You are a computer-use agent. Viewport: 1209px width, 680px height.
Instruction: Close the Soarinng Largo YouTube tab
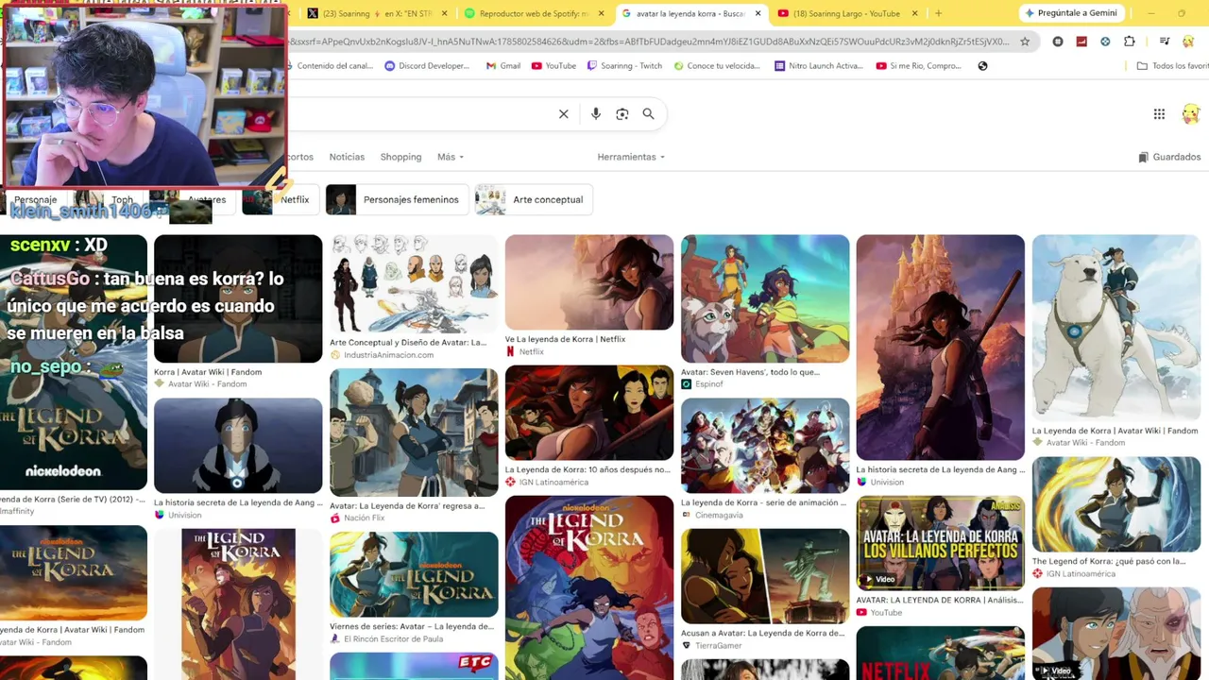[x=914, y=13]
